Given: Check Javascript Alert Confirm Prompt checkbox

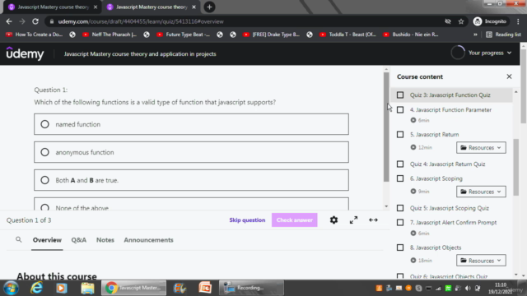Looking at the screenshot, I should [400, 223].
